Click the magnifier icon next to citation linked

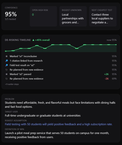[x=7, y=61]
